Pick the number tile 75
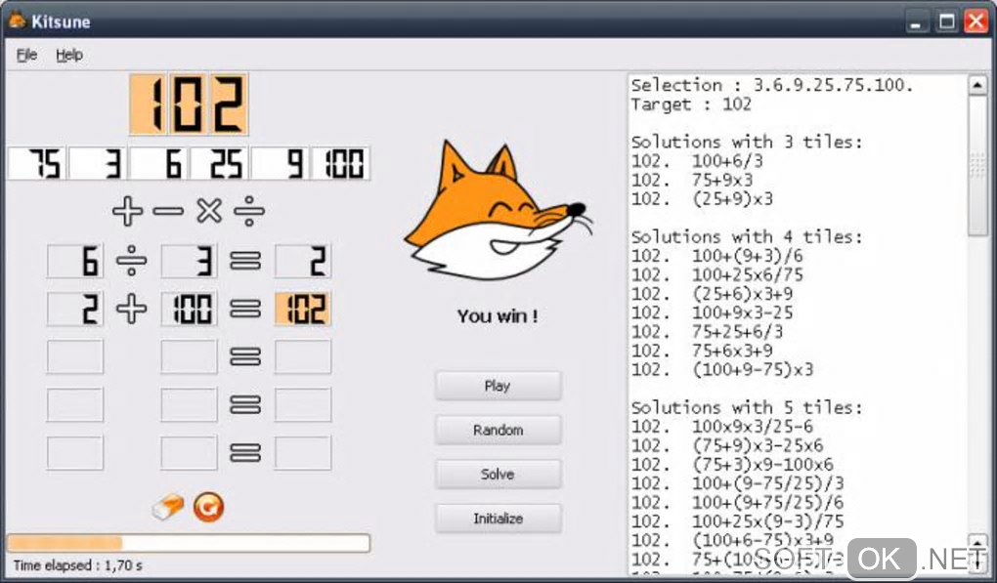The height and width of the screenshot is (583, 997). [37, 163]
